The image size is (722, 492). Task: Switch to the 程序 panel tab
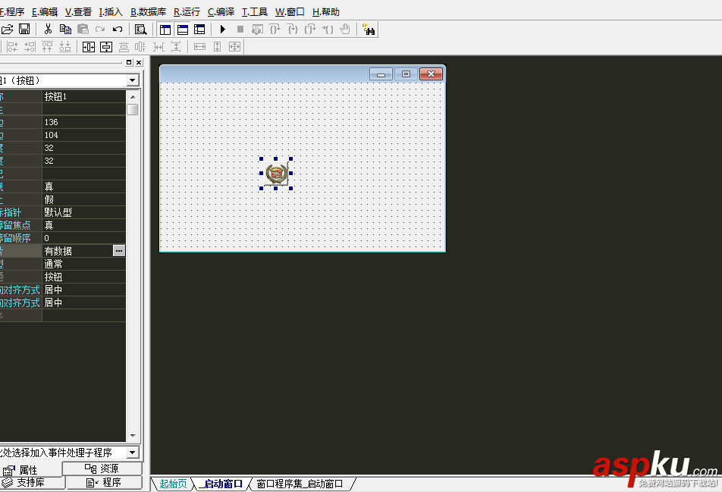coord(104,482)
